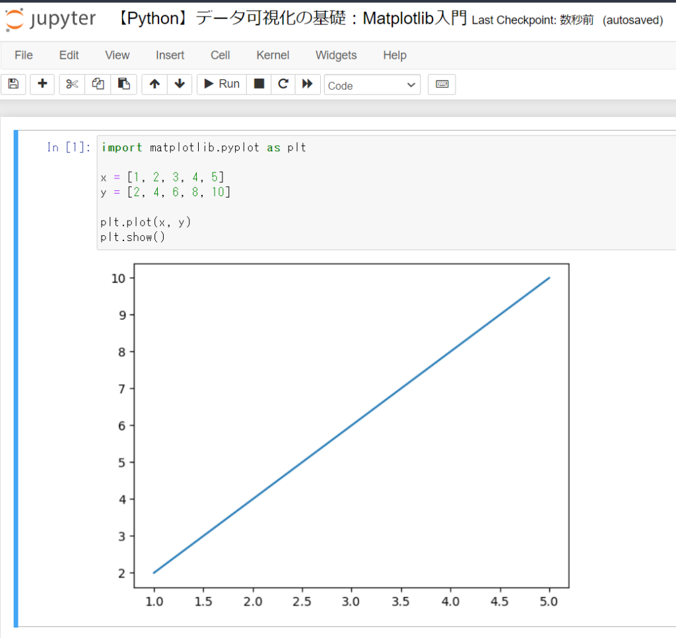
Task: Move the cell down with down arrow
Action: (179, 84)
